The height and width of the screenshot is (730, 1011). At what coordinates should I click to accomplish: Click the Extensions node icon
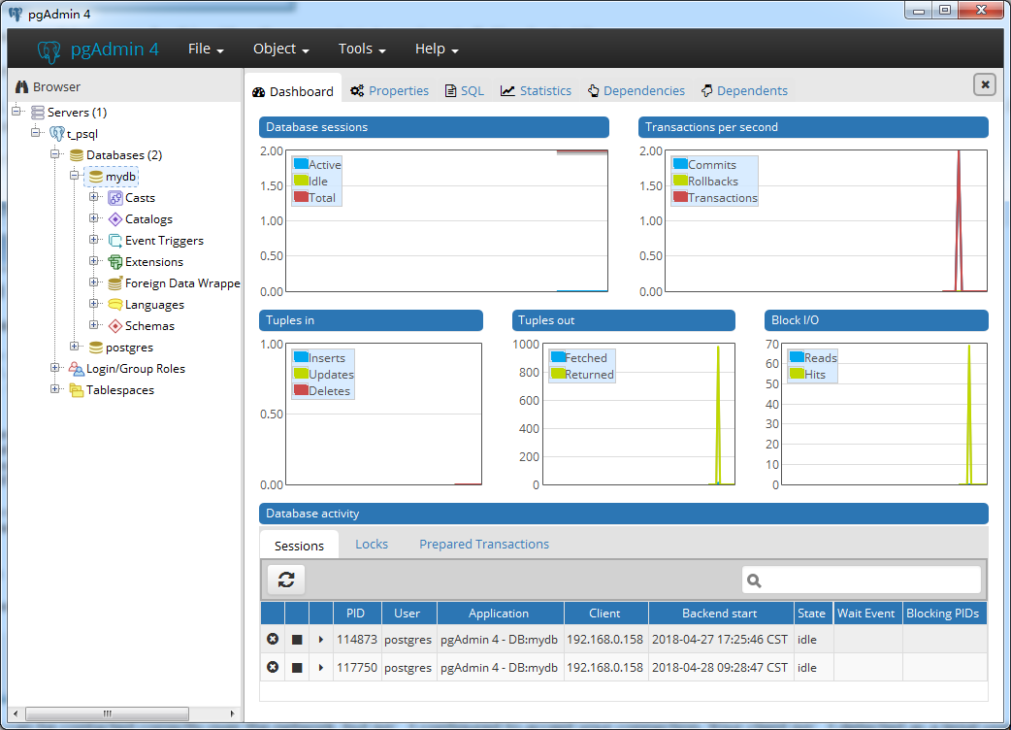(x=115, y=262)
